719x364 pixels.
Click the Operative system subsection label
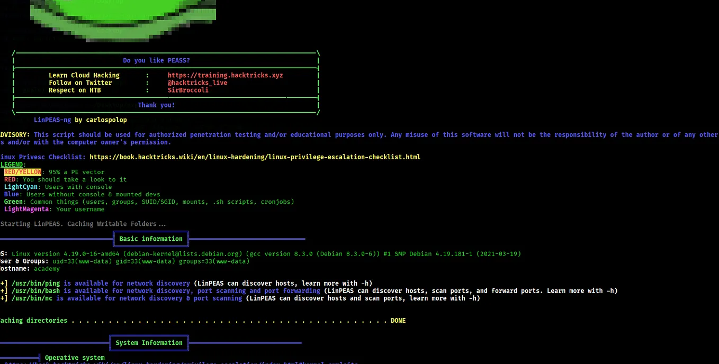tap(74, 357)
